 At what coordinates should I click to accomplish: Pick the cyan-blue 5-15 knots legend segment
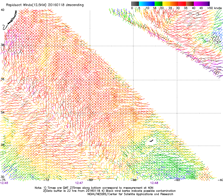coord(147,4)
